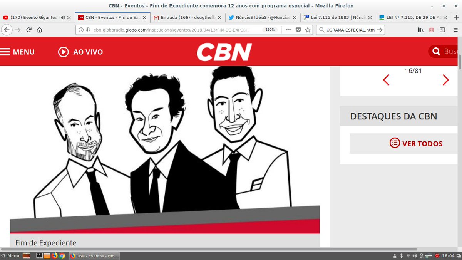The width and height of the screenshot is (462, 260).
Task: Open the page actions three-dots menu
Action: point(289,30)
